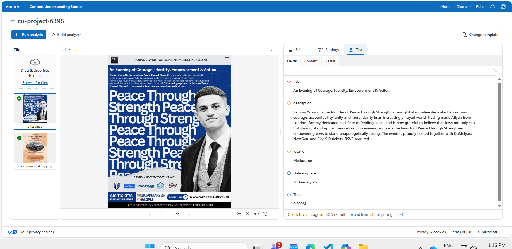Go to Home in the top navigation
Viewport: 512px width, 249px height.
(446, 7)
